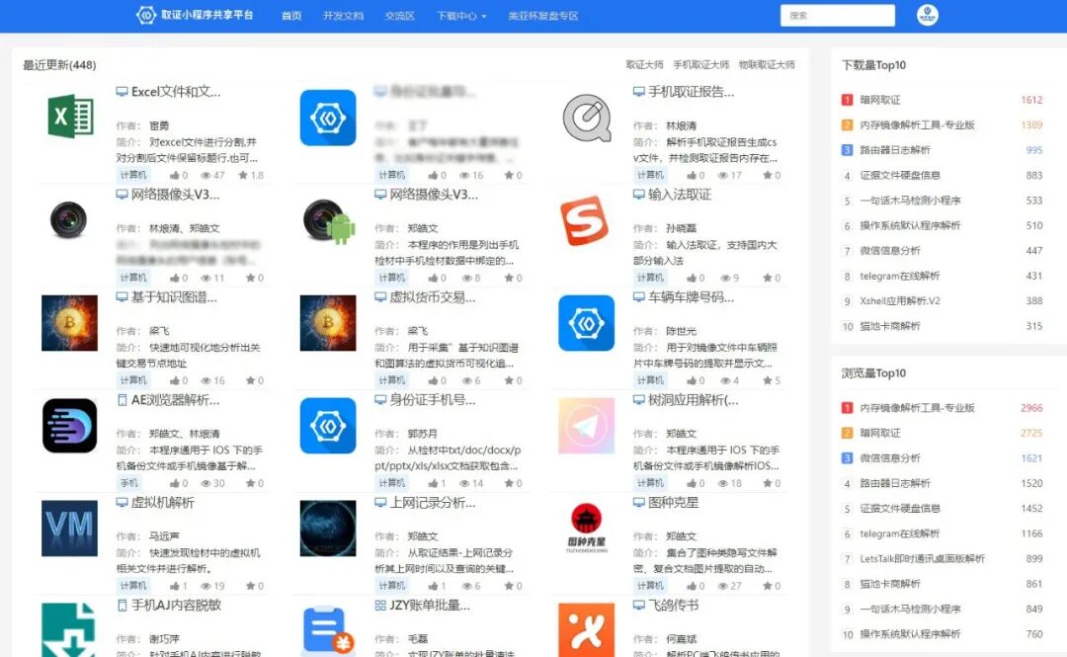Open the 手机取证报告 title link
The width and height of the screenshot is (1067, 657).
coord(691,91)
